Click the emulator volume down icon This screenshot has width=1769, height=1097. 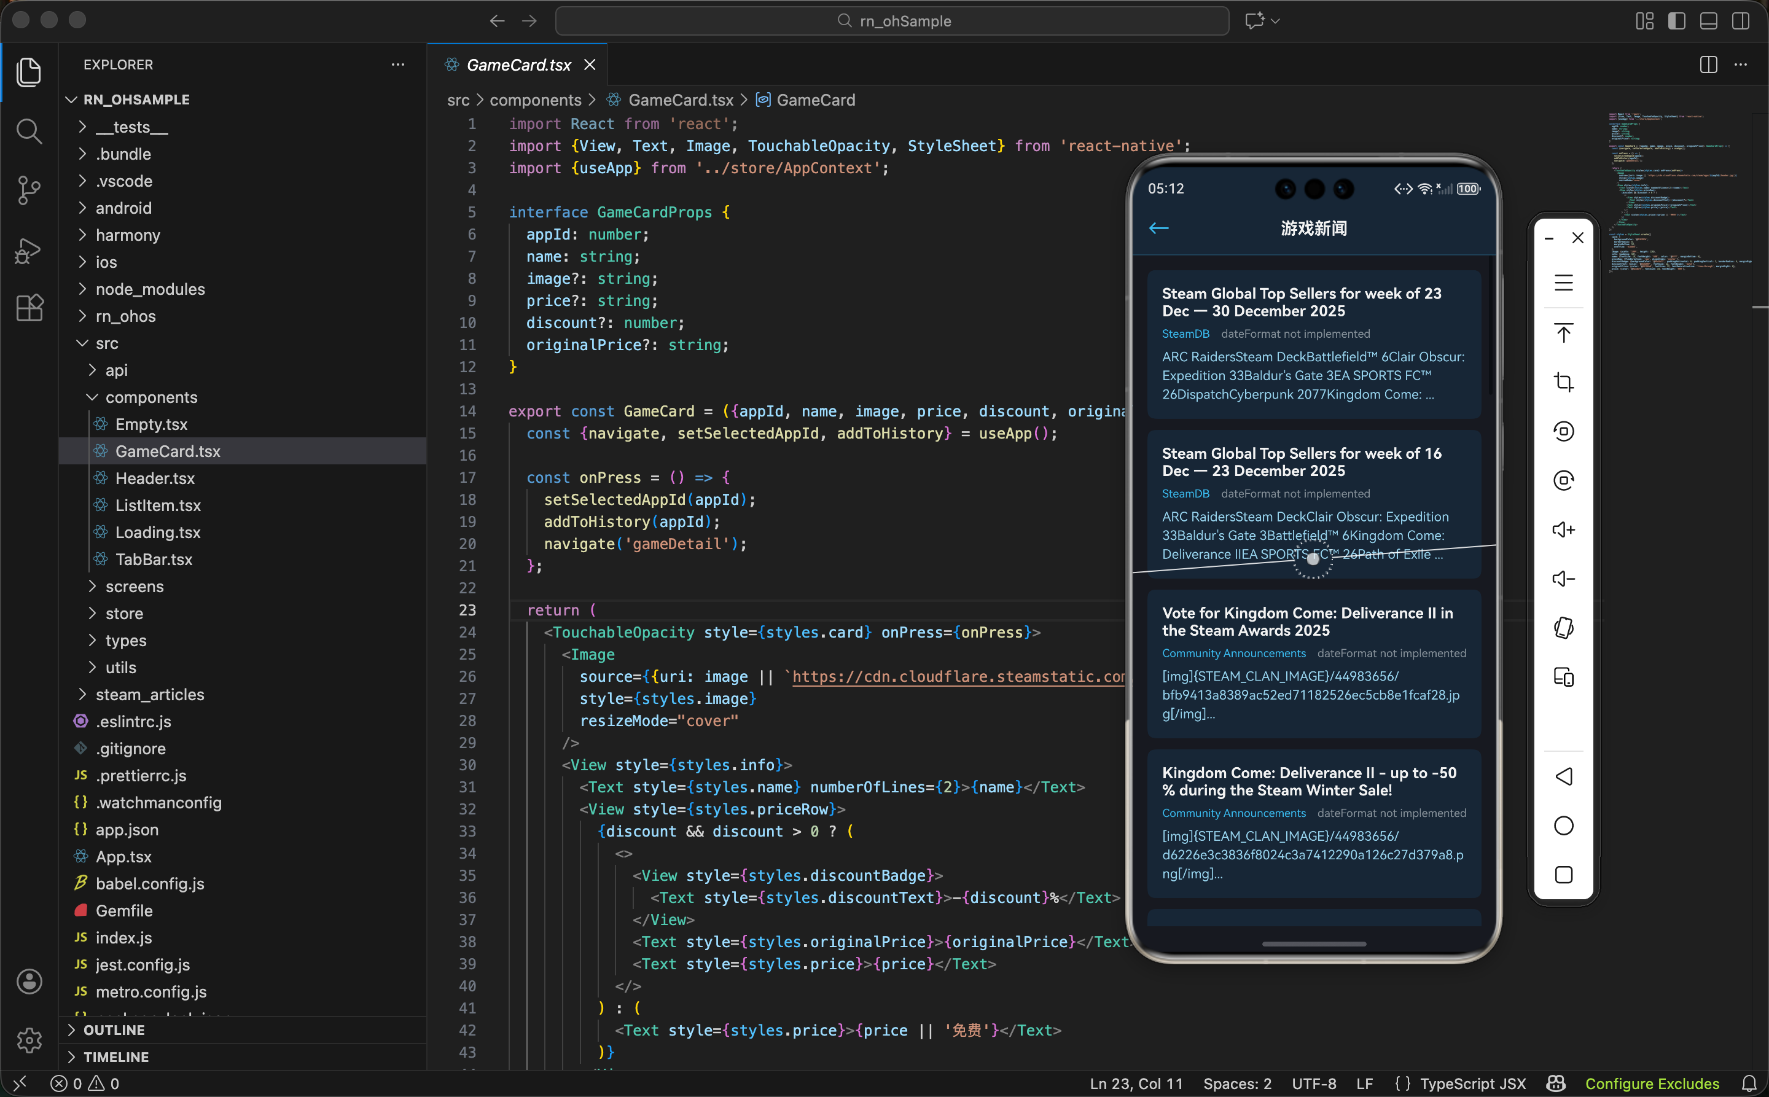point(1563,579)
